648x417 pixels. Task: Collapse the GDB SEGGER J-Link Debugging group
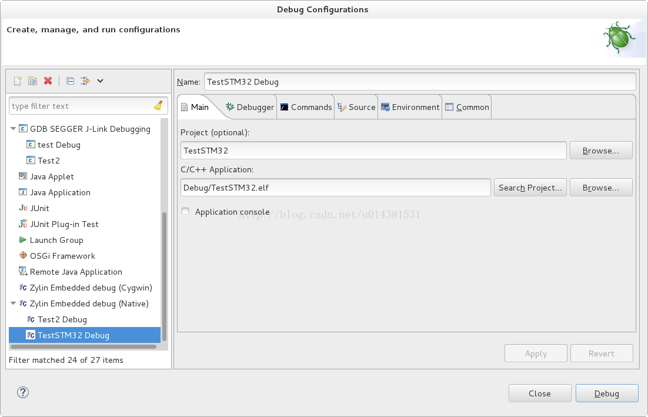click(14, 129)
